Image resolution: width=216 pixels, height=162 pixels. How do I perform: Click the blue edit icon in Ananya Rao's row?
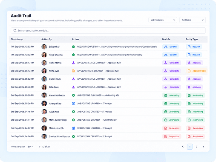coord(73,104)
